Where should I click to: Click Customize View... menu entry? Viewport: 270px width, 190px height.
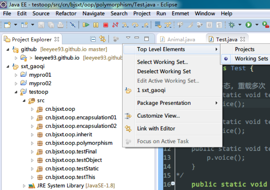pos(173,116)
